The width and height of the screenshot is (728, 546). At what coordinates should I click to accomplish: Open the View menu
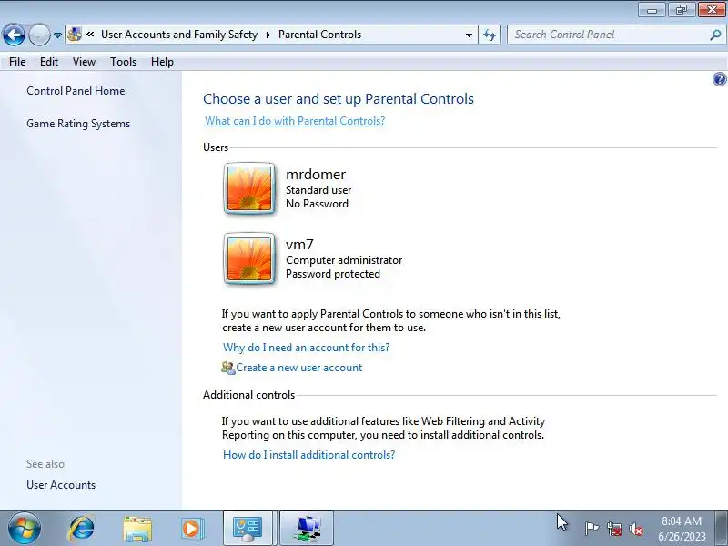[84, 62]
